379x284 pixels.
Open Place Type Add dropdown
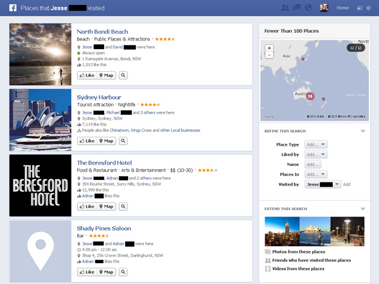[316, 145]
